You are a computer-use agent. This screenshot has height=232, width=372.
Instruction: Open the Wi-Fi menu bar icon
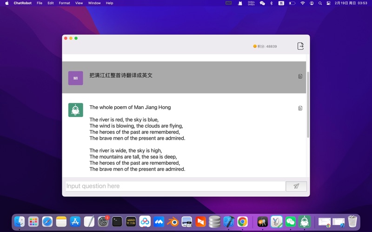click(x=303, y=3)
